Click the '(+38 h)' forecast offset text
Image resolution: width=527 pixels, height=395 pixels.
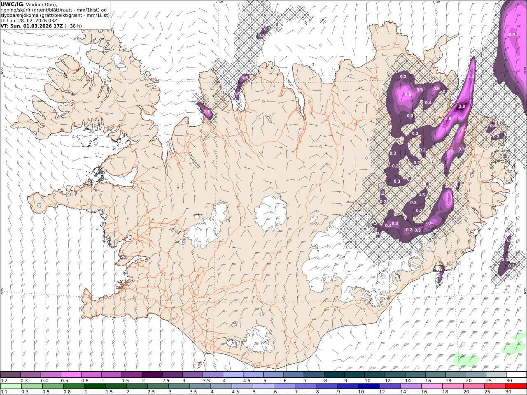point(73,26)
